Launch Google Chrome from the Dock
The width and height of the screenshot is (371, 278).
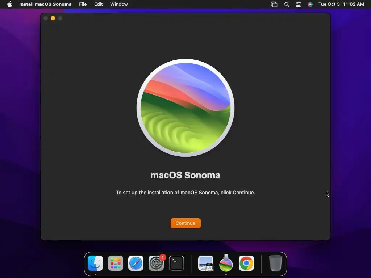246,263
